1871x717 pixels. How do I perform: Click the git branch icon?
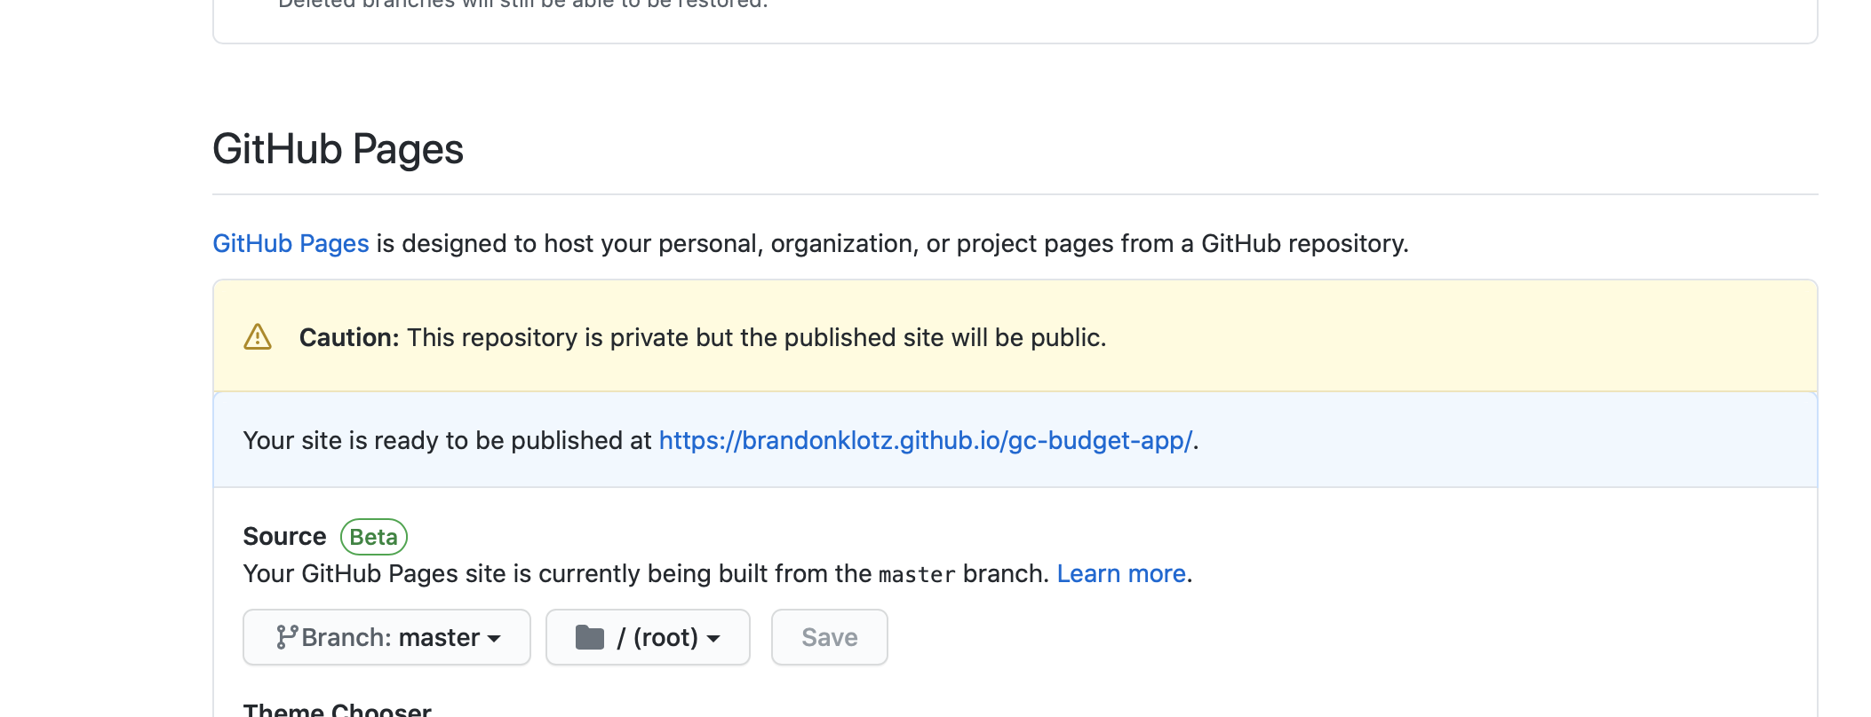click(x=286, y=637)
